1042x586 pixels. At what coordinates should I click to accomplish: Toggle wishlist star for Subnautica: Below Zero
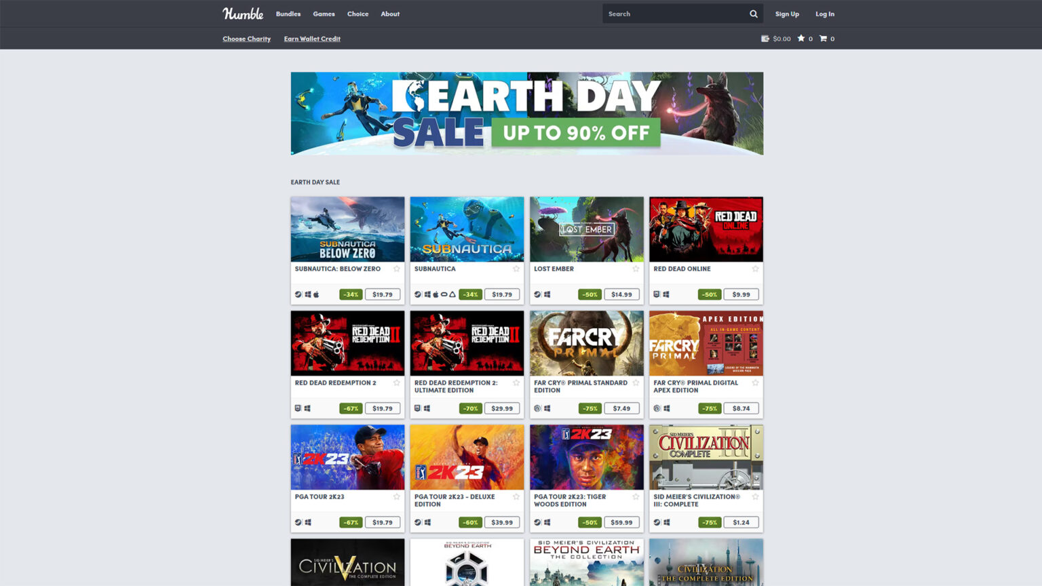tap(397, 269)
